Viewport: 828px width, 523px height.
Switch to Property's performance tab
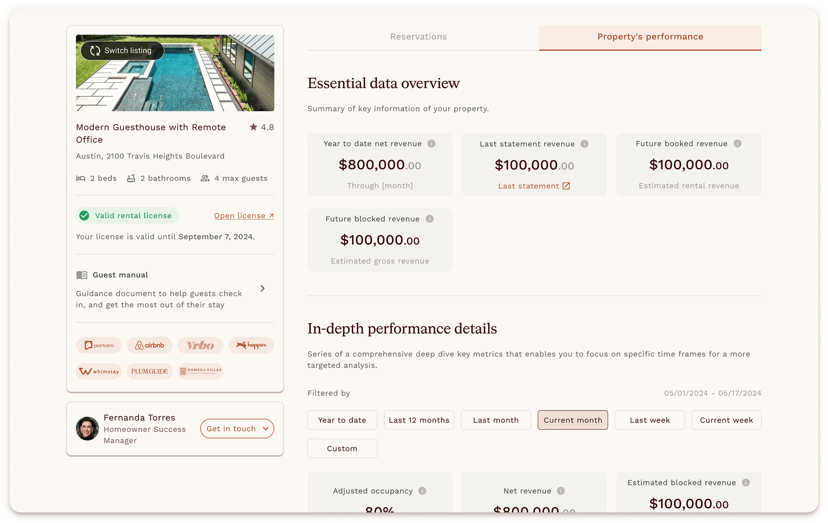(650, 37)
